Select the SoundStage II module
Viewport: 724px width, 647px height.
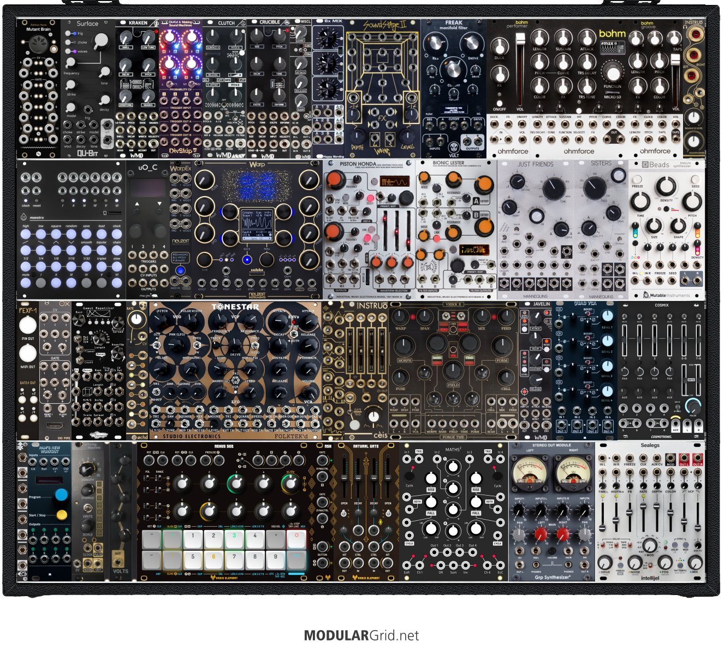coord(383,89)
